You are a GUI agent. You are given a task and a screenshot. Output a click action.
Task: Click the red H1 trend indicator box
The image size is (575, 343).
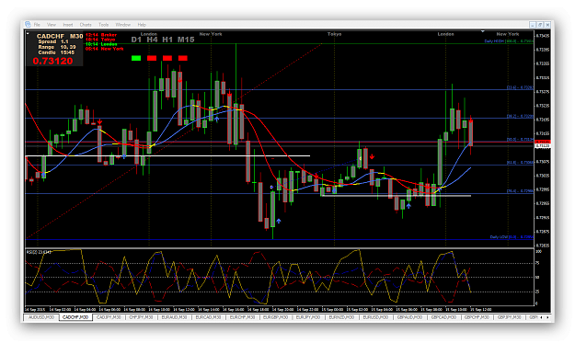[x=167, y=58]
